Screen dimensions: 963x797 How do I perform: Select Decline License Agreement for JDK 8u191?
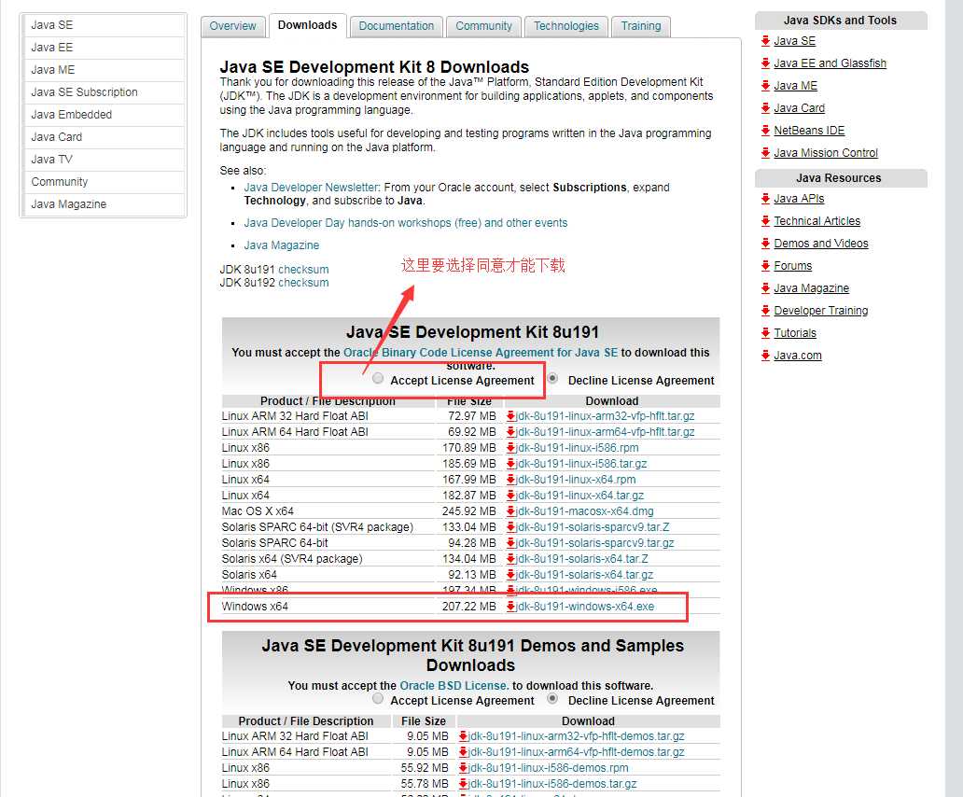click(x=552, y=378)
